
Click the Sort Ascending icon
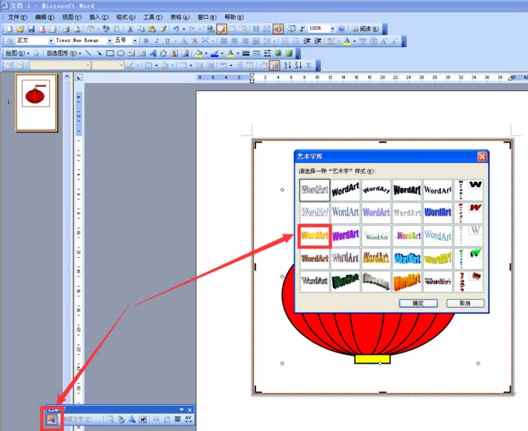tap(288, 65)
